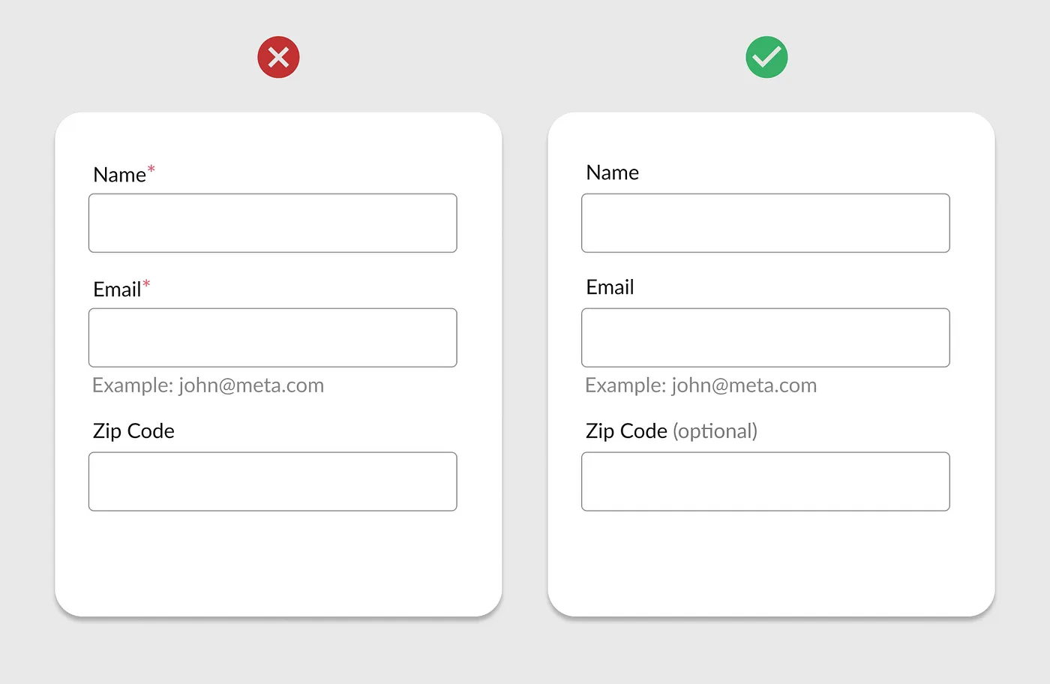Click the Zip Code label in left form
Viewport: 1050px width, 684px height.
coord(133,431)
